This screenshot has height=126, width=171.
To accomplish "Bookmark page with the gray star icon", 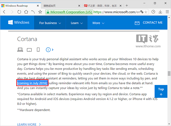I will pyautogui.click(x=146, y=12).
